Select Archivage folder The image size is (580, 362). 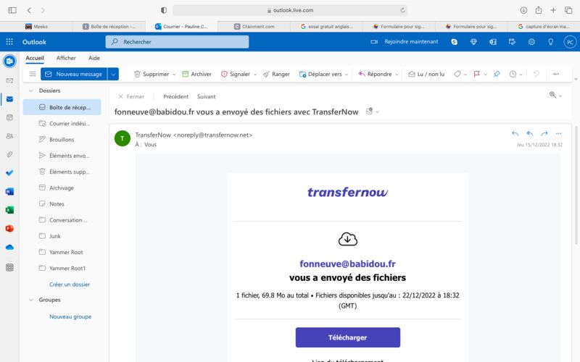tap(62, 188)
